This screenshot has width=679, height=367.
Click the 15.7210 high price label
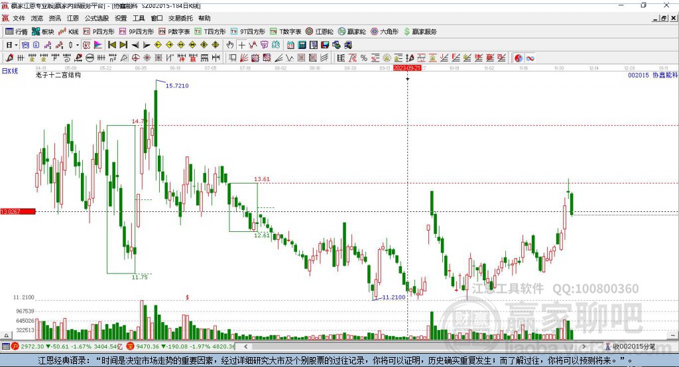[x=177, y=85]
